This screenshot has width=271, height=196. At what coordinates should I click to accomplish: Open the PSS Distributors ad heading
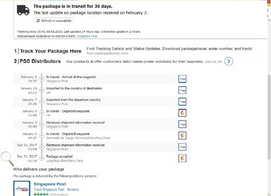(40, 61)
